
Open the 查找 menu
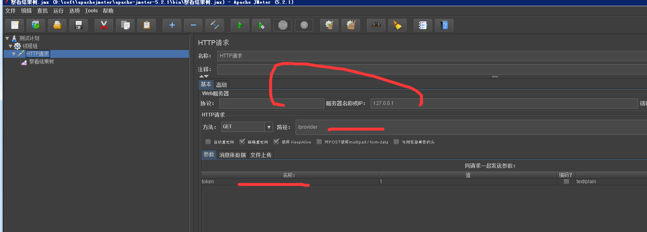pyautogui.click(x=42, y=11)
